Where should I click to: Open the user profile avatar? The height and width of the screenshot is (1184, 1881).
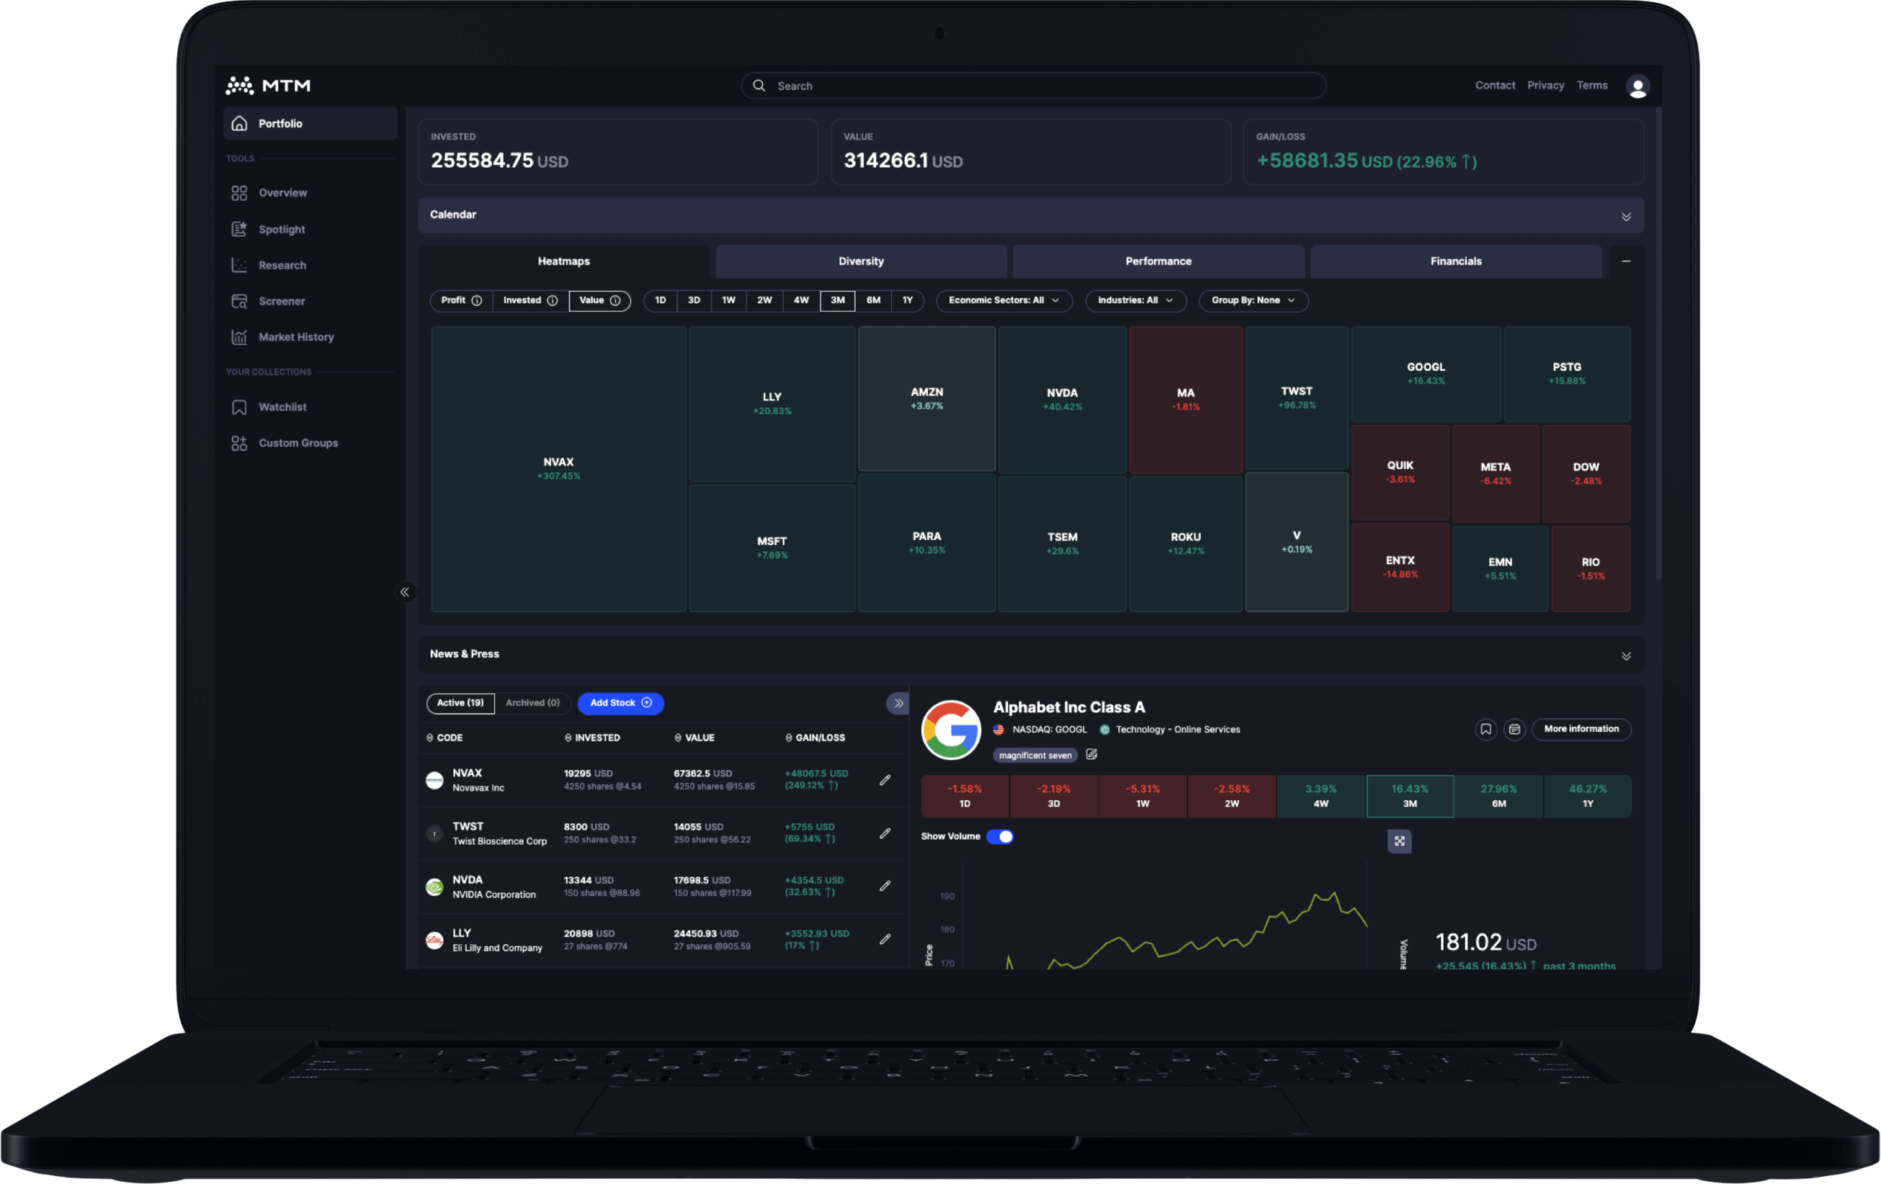pos(1638,86)
